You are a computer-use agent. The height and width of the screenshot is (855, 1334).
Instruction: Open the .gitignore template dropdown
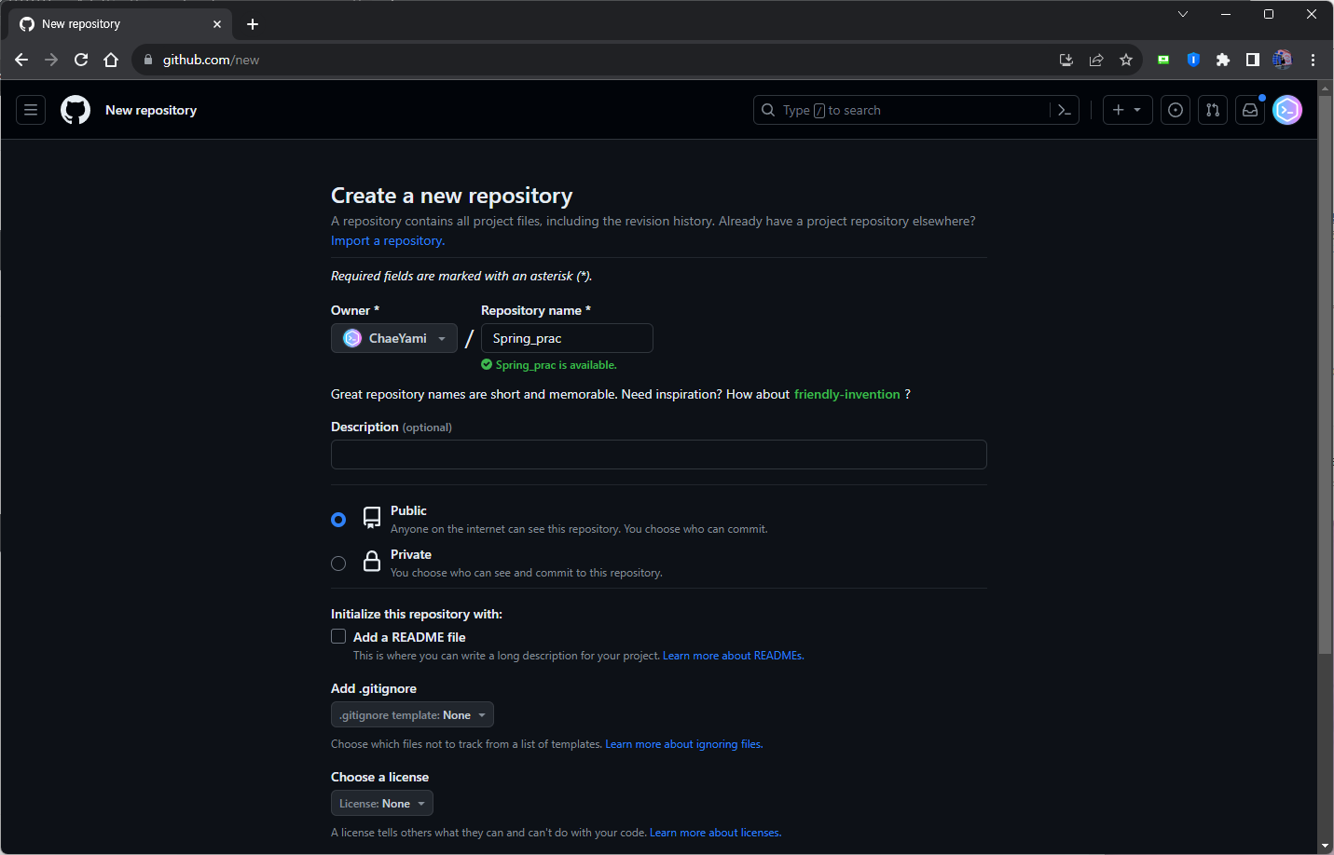[412, 714]
